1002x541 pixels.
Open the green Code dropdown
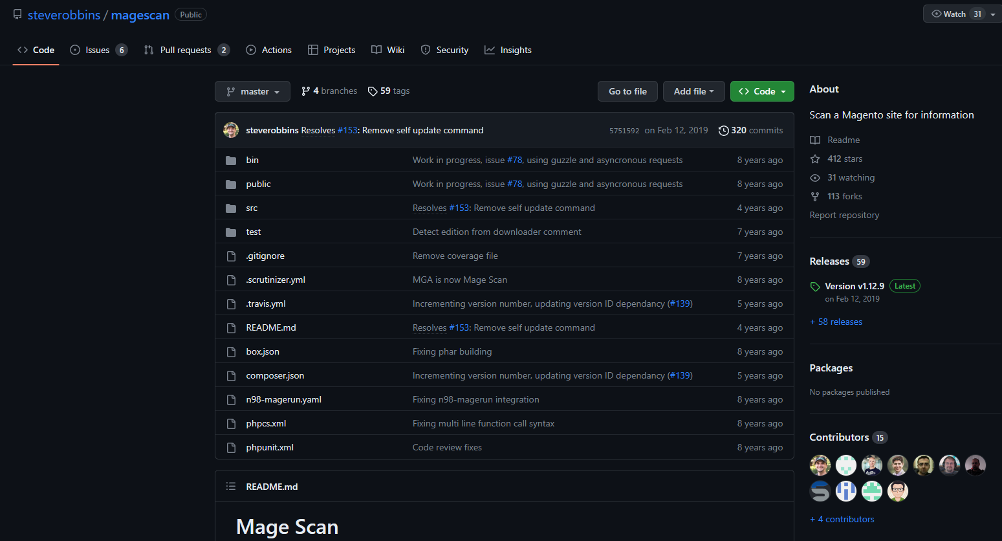762,91
